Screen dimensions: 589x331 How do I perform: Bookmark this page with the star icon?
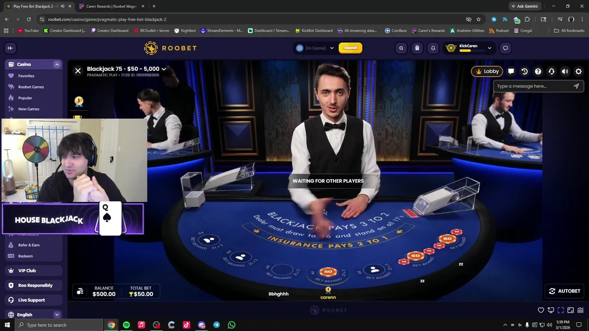tap(479, 19)
